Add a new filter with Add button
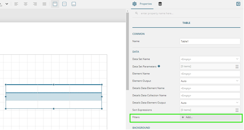Screen dimensions: 244x130 click(x=210, y=117)
